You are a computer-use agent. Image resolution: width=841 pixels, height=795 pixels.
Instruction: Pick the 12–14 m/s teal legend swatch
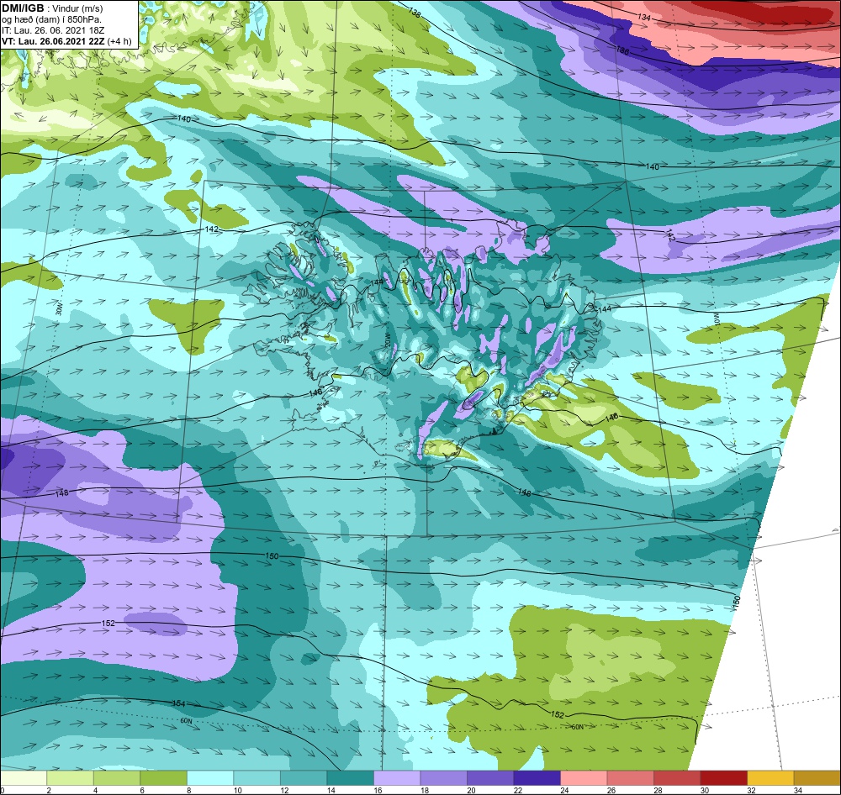click(x=304, y=778)
